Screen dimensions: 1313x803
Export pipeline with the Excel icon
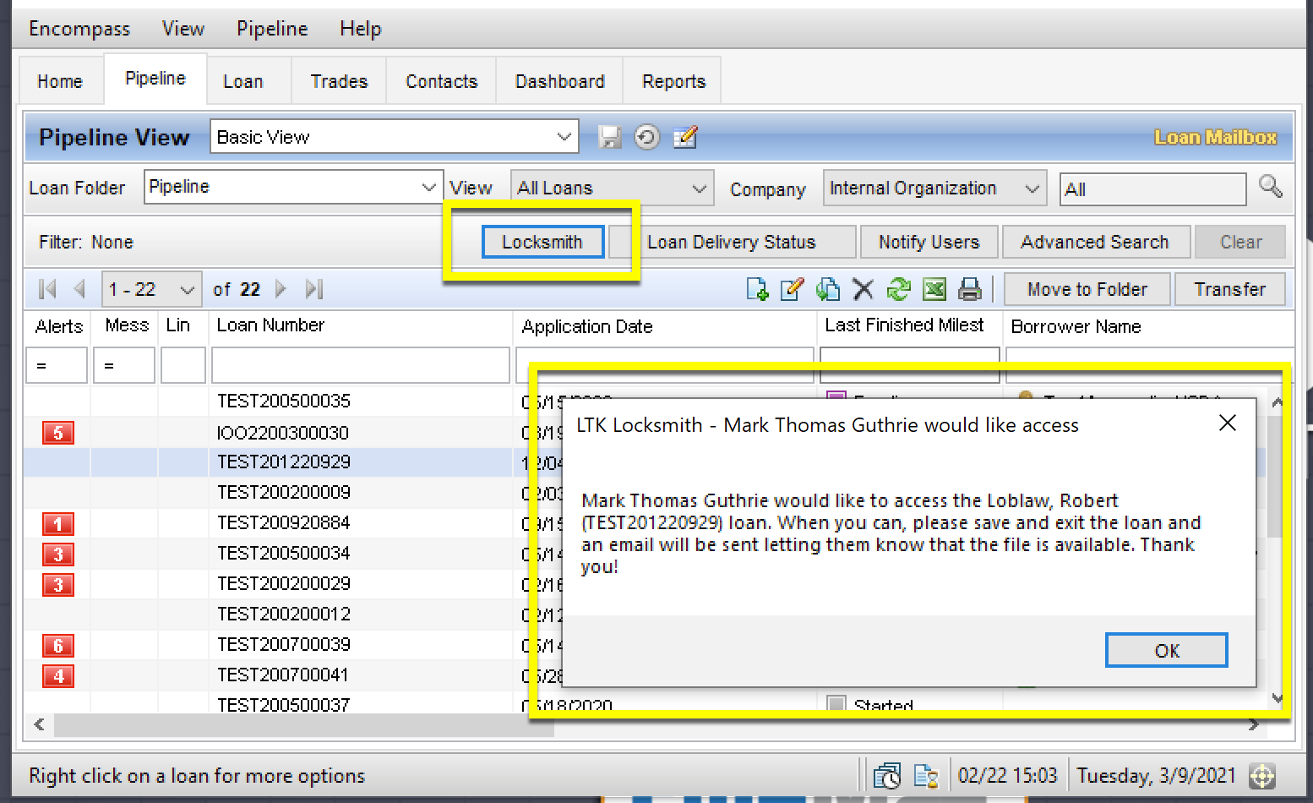coord(934,290)
